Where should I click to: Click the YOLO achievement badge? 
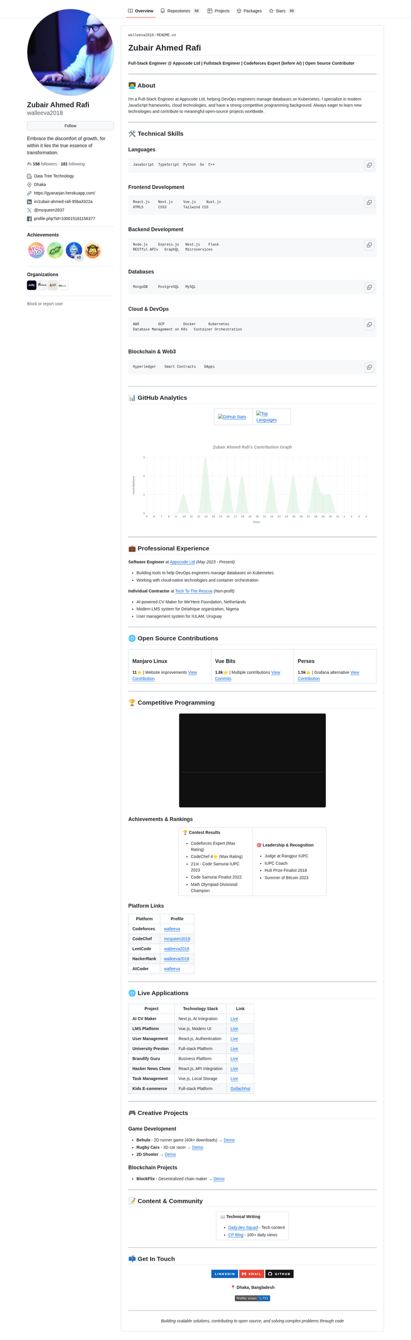tap(36, 251)
